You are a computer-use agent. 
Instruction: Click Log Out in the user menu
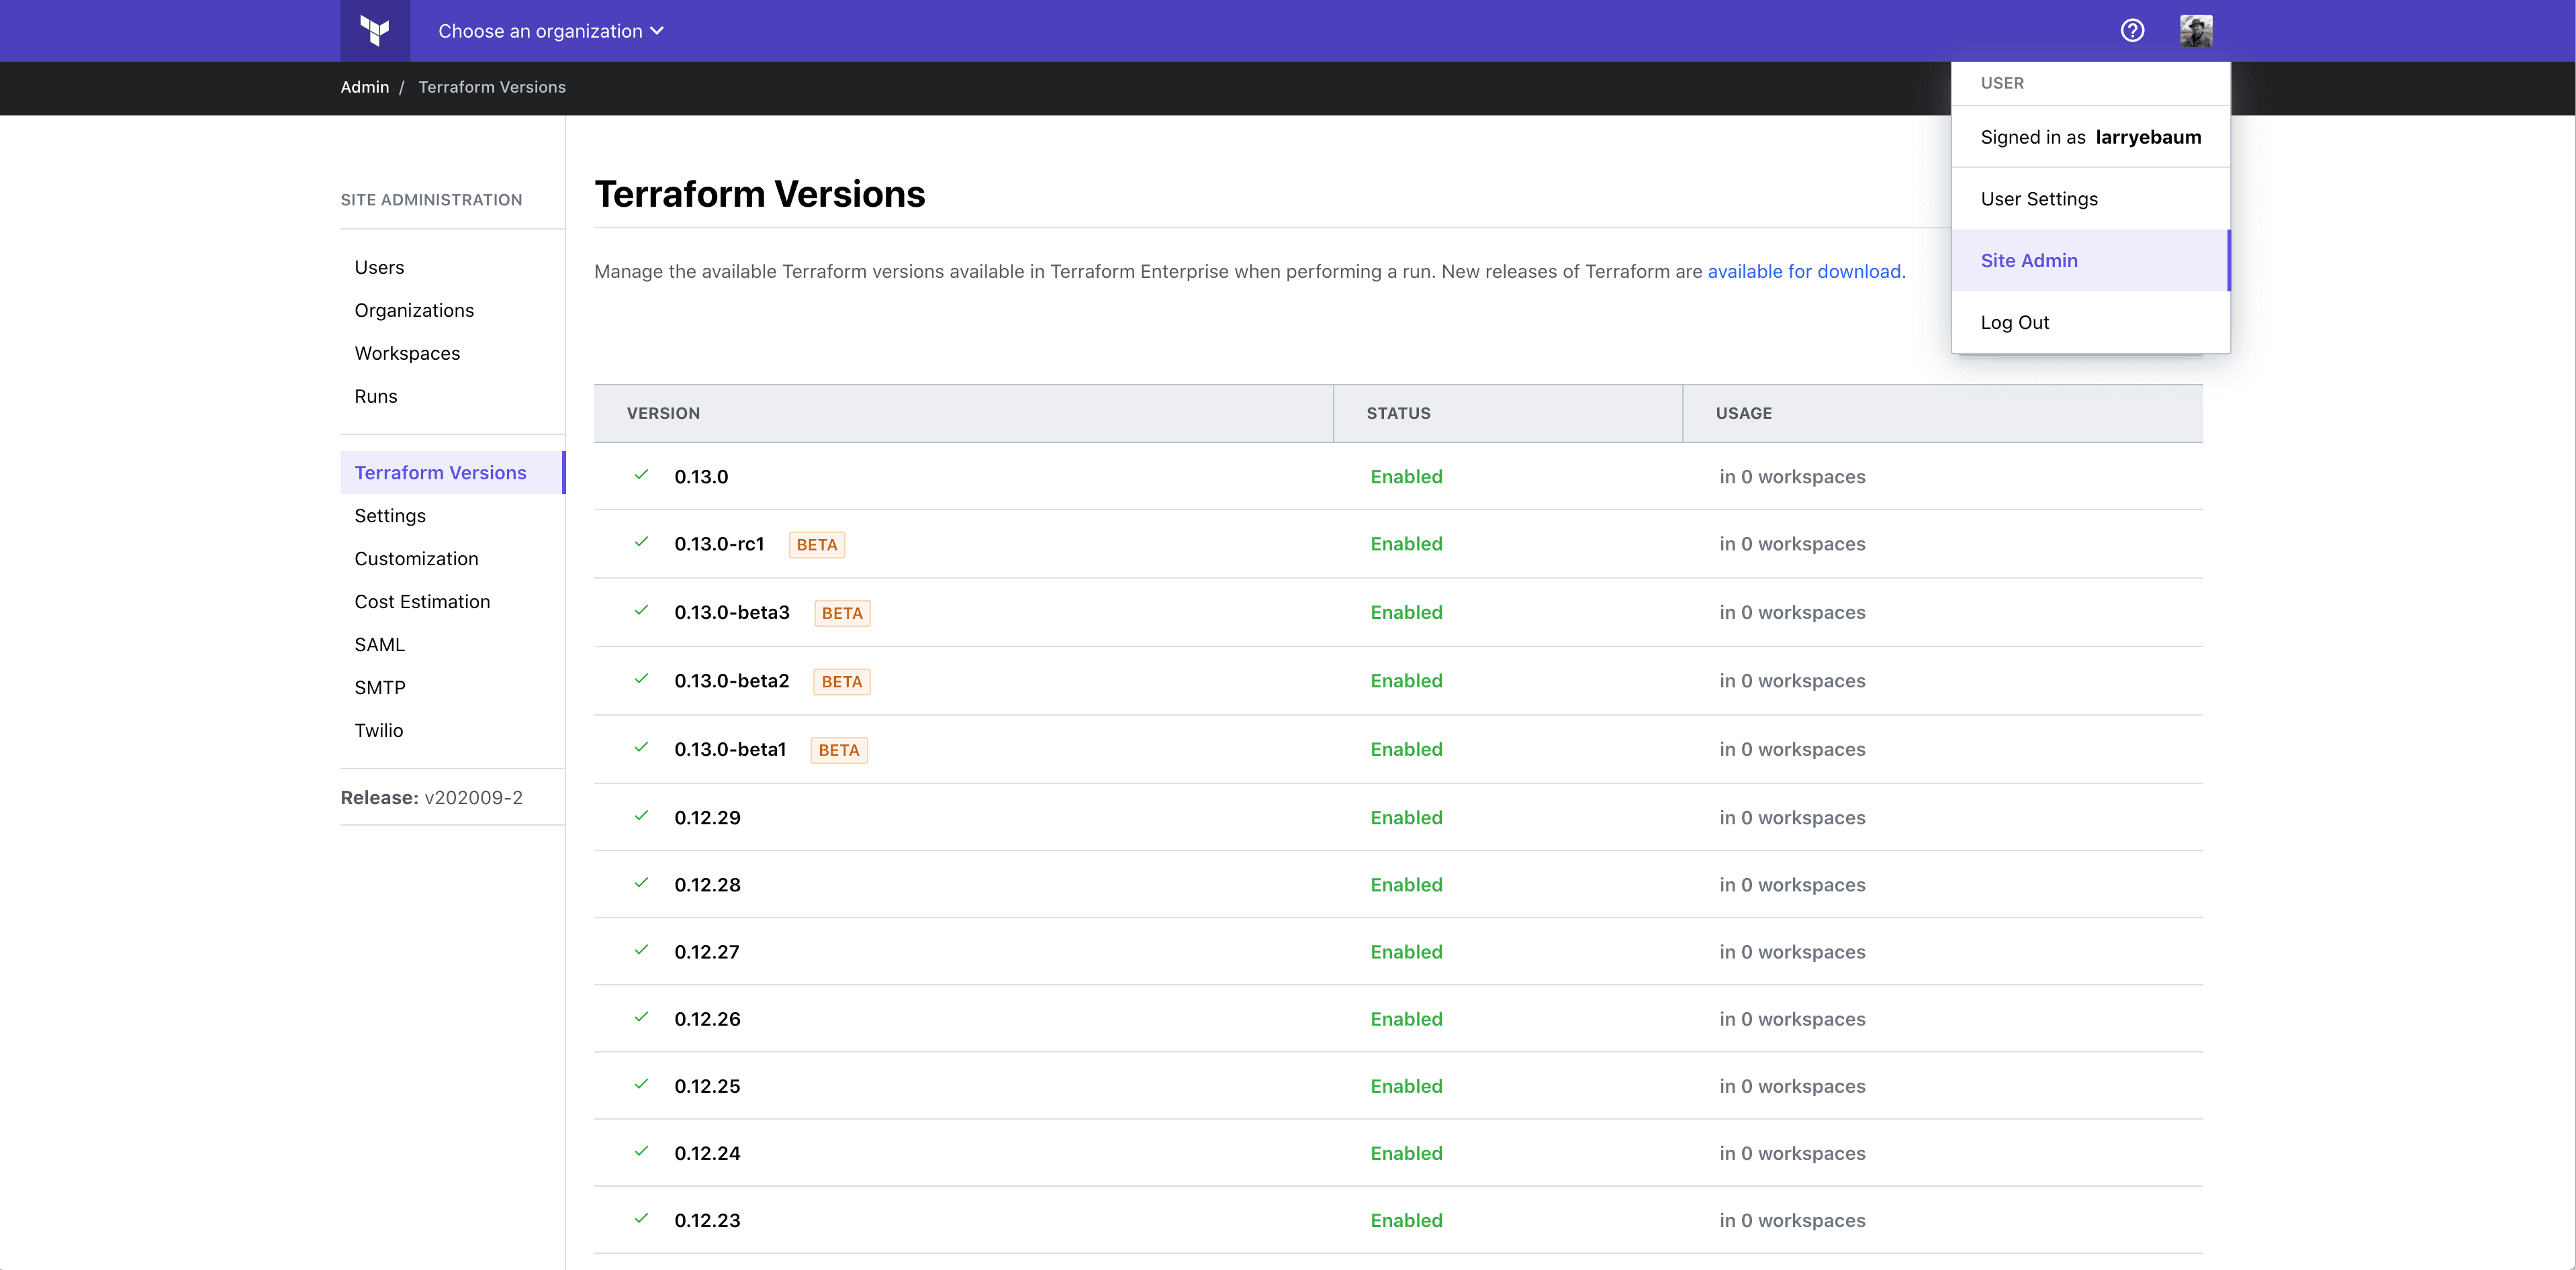tap(2015, 322)
